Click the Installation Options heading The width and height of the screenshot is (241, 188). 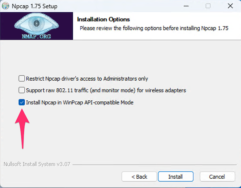point(103,19)
